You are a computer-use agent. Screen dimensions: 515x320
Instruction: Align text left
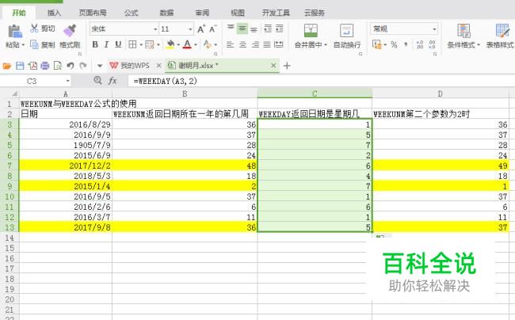pos(231,44)
